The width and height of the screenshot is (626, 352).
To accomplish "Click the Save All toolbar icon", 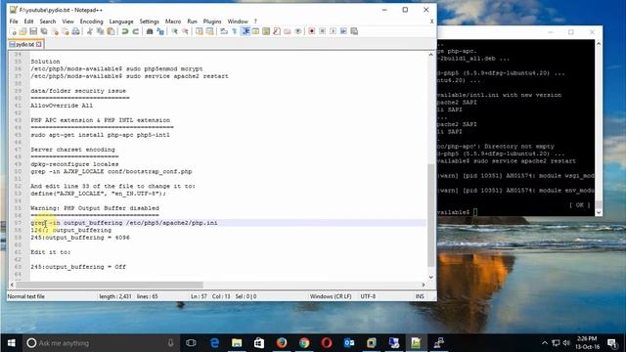I will click(x=44, y=31).
